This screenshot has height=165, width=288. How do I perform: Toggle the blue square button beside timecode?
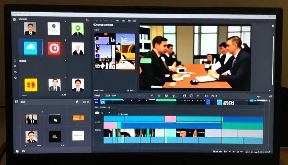coord(219,102)
